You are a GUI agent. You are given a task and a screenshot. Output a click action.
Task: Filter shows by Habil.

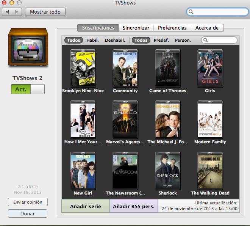(x=92, y=40)
